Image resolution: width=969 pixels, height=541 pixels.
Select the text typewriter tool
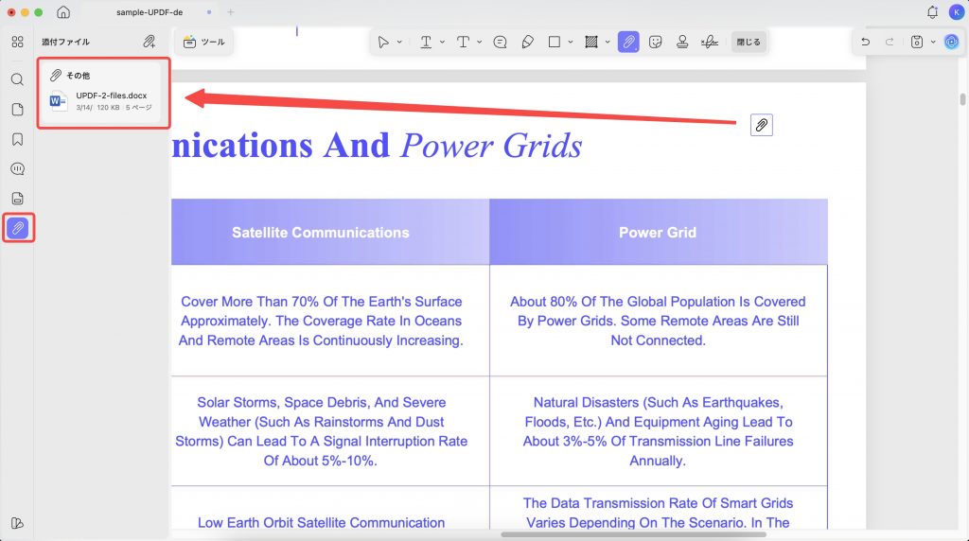(x=463, y=42)
